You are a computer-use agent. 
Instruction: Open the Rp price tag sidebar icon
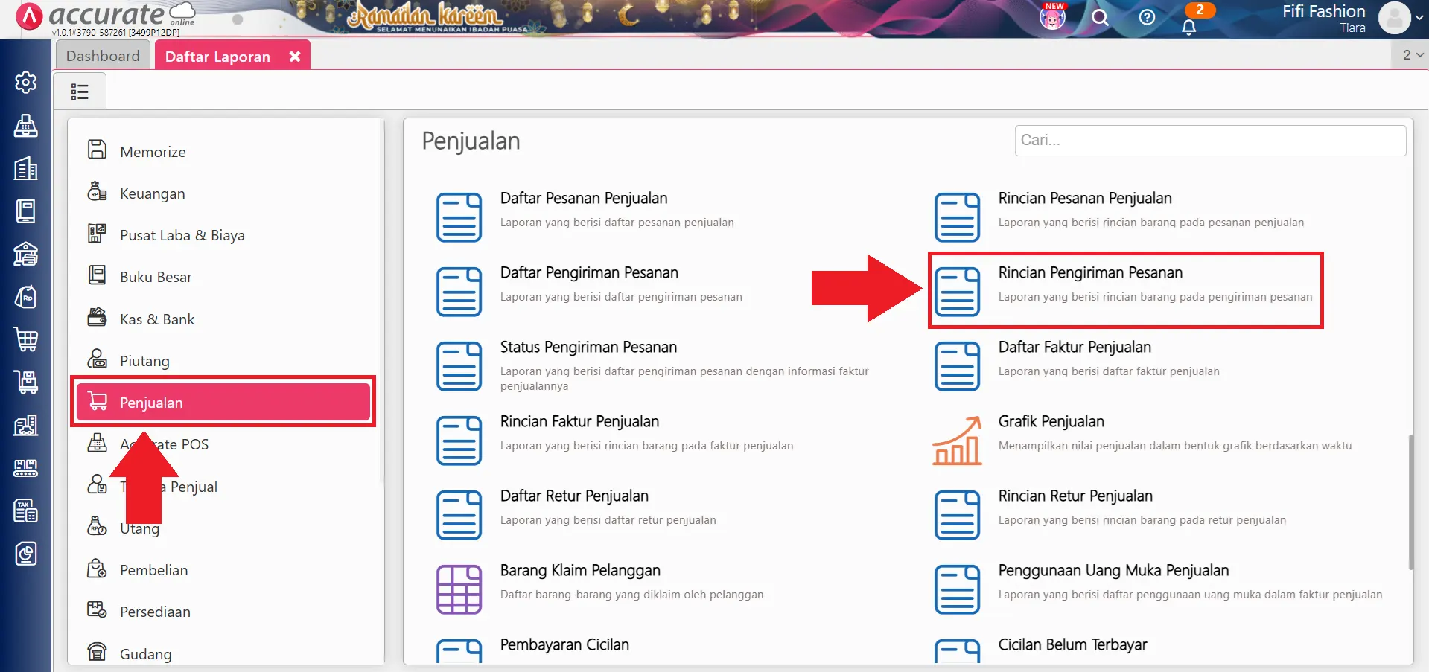pyautogui.click(x=26, y=297)
